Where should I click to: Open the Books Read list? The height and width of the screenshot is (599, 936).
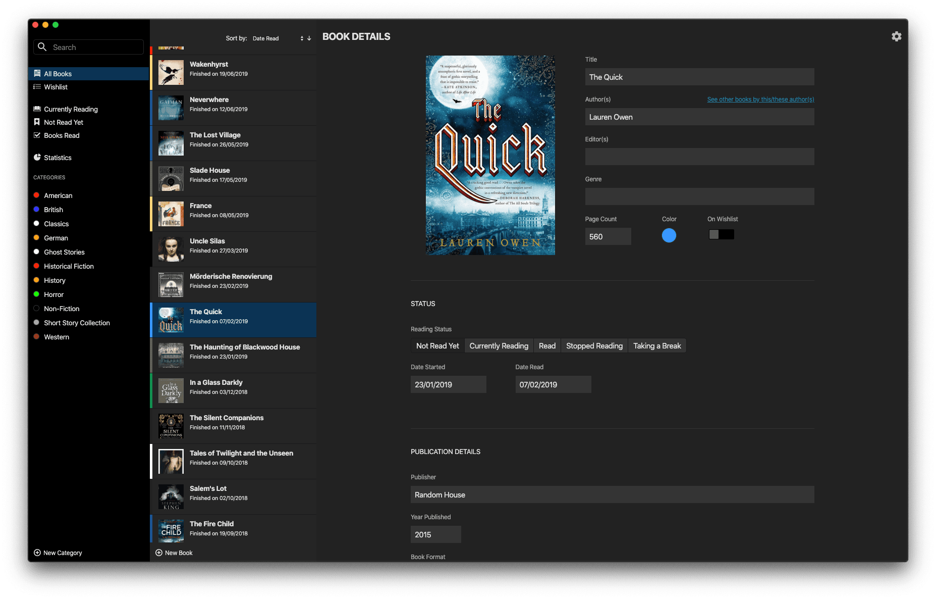62,135
